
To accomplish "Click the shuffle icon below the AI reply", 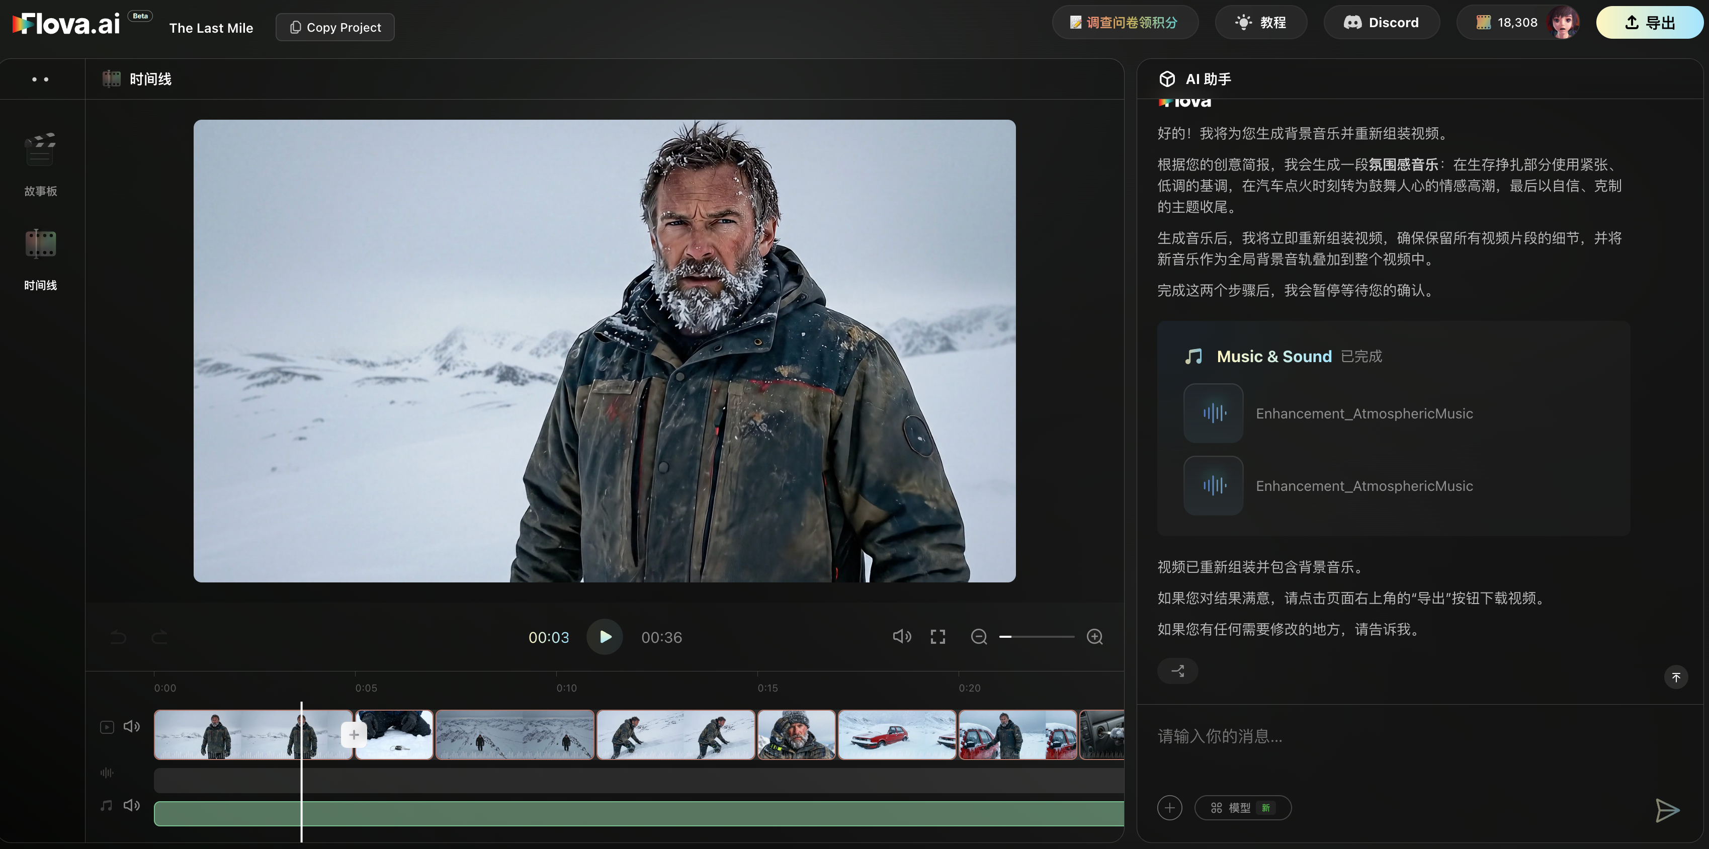I will [x=1177, y=670].
